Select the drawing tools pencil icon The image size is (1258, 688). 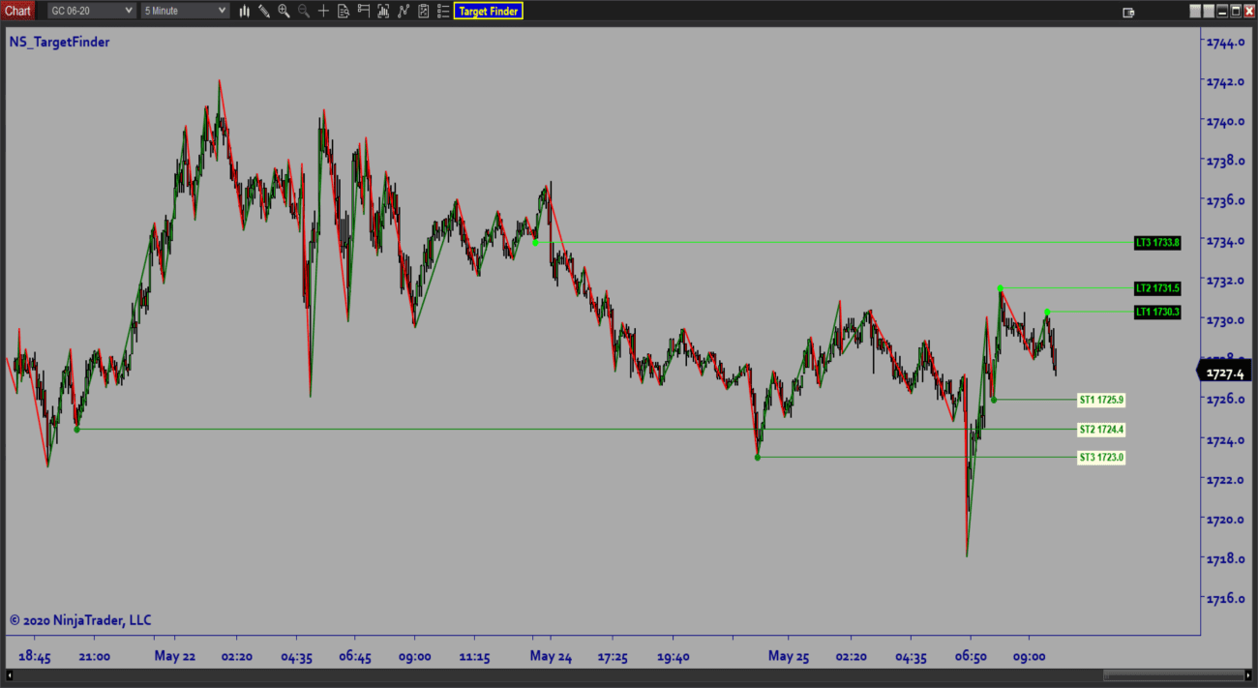pos(264,11)
